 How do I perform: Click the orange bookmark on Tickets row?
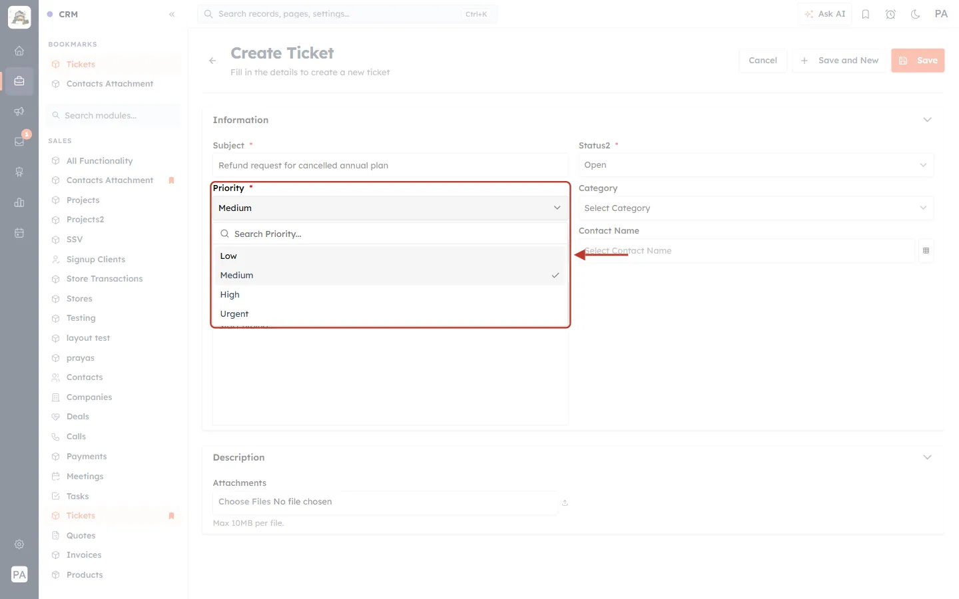pyautogui.click(x=171, y=516)
